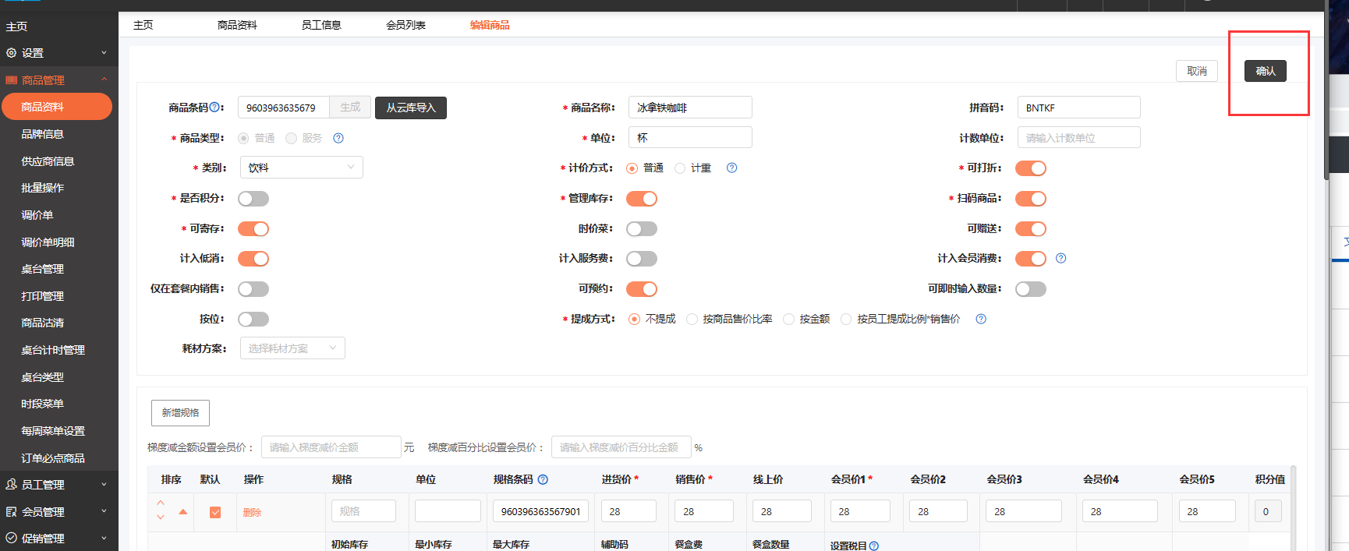Click the 商品名称 input field
Image resolution: width=1349 pixels, height=551 pixels.
click(x=690, y=108)
